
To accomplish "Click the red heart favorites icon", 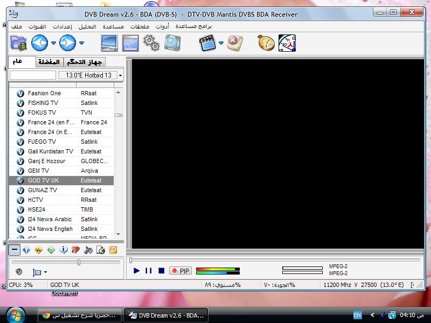I will coord(75,250).
